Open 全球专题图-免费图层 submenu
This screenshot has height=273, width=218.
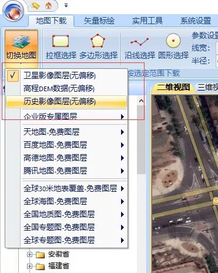pos(66,240)
